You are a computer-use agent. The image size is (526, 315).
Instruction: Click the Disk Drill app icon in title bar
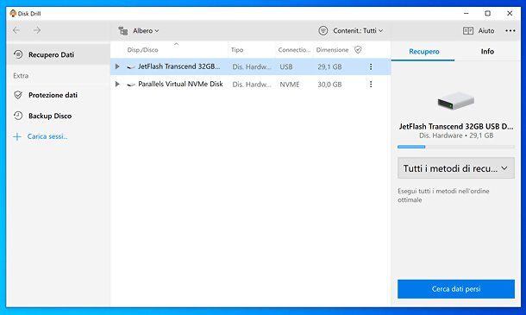pyautogui.click(x=13, y=14)
